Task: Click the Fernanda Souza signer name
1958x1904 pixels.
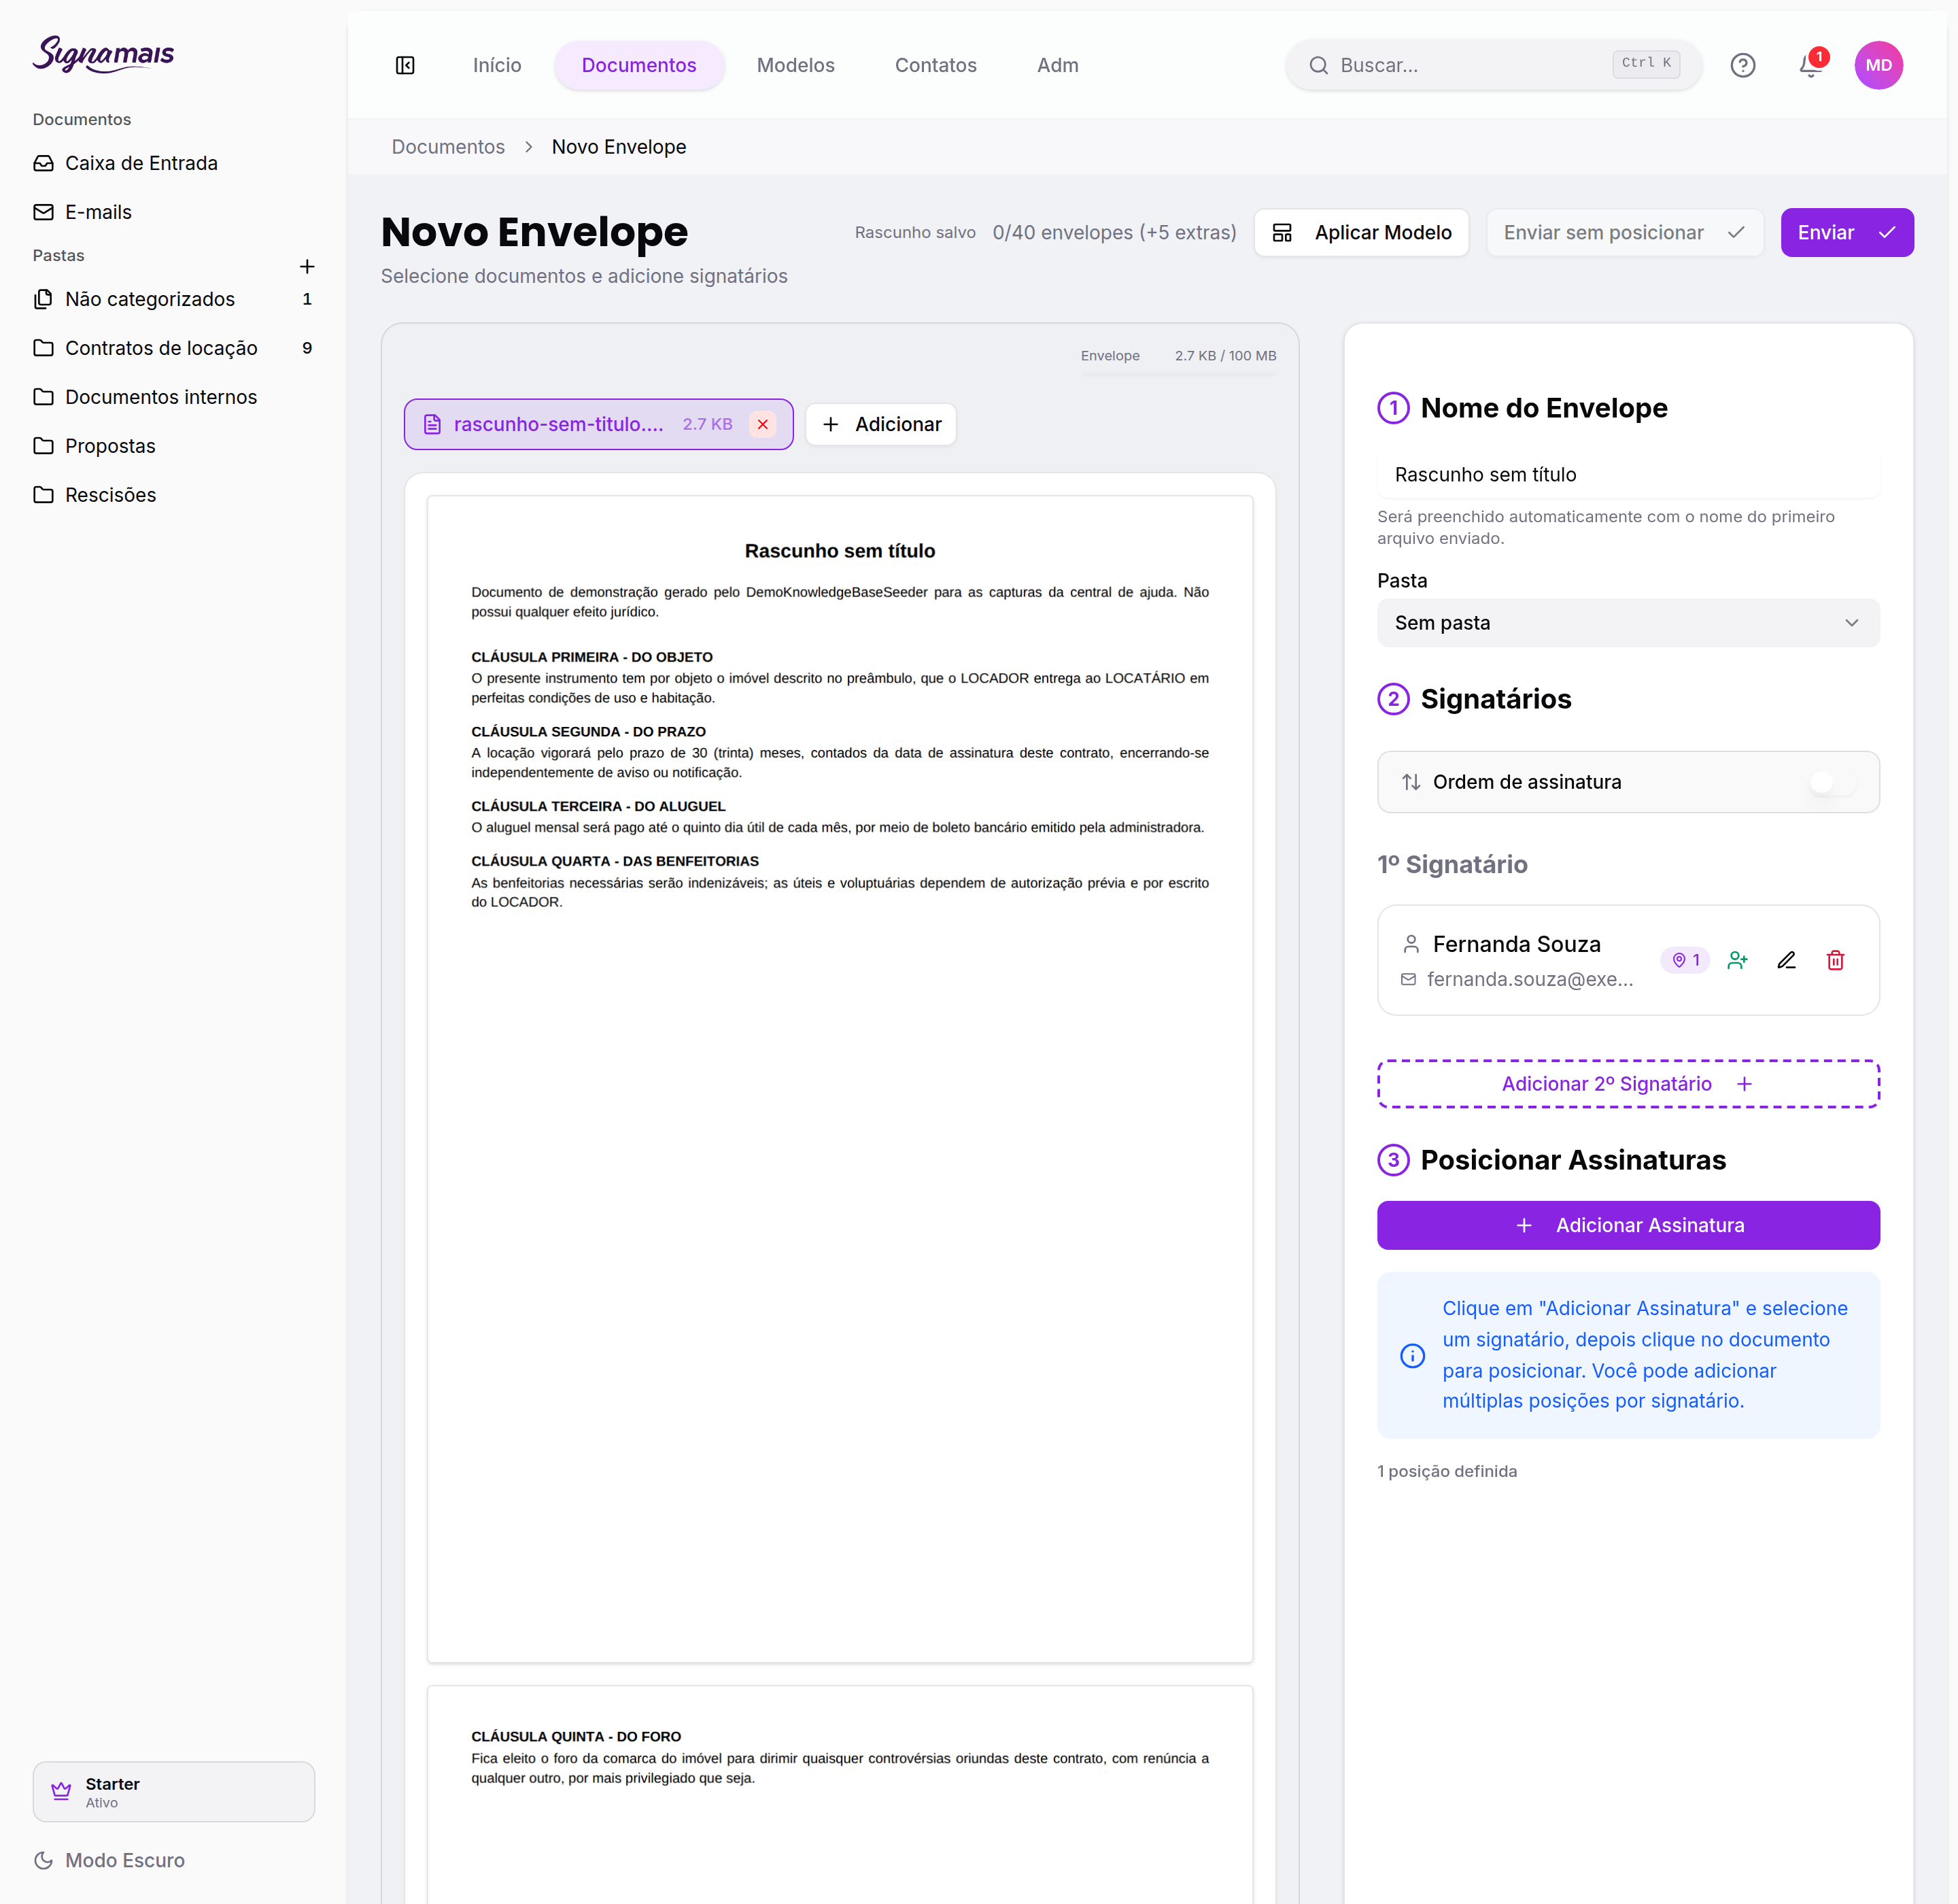Action: coord(1516,944)
